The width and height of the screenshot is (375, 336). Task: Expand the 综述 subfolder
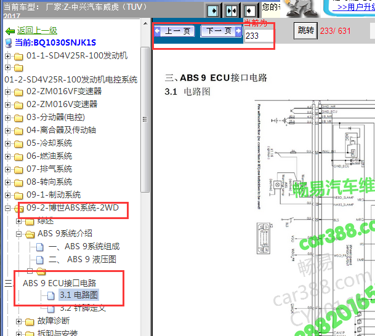(18, 222)
